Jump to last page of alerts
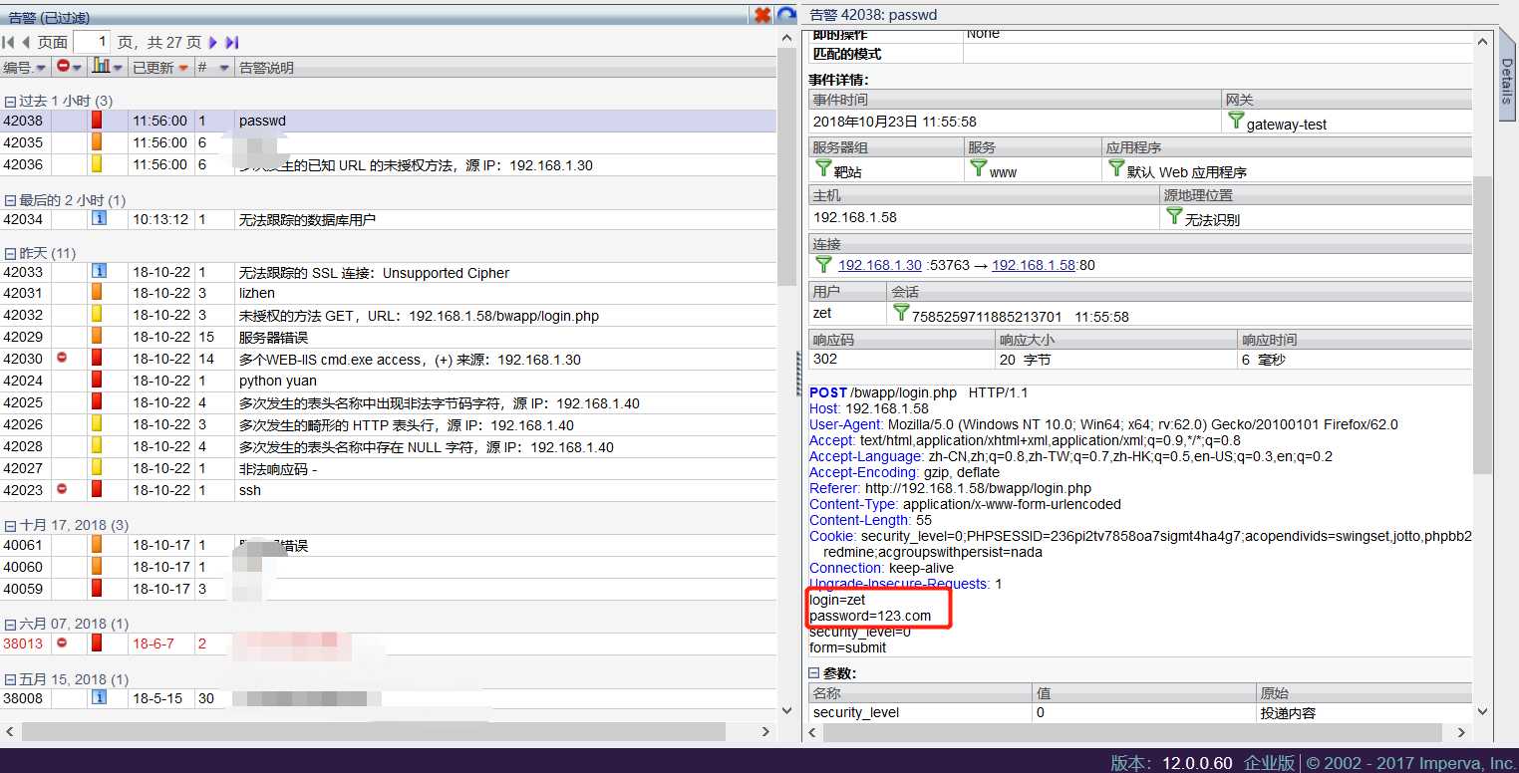The width and height of the screenshot is (1519, 773). [232, 42]
